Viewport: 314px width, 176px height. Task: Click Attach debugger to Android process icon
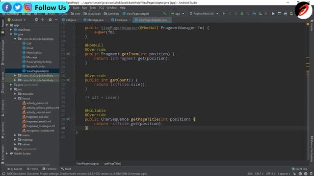coord(260,14)
